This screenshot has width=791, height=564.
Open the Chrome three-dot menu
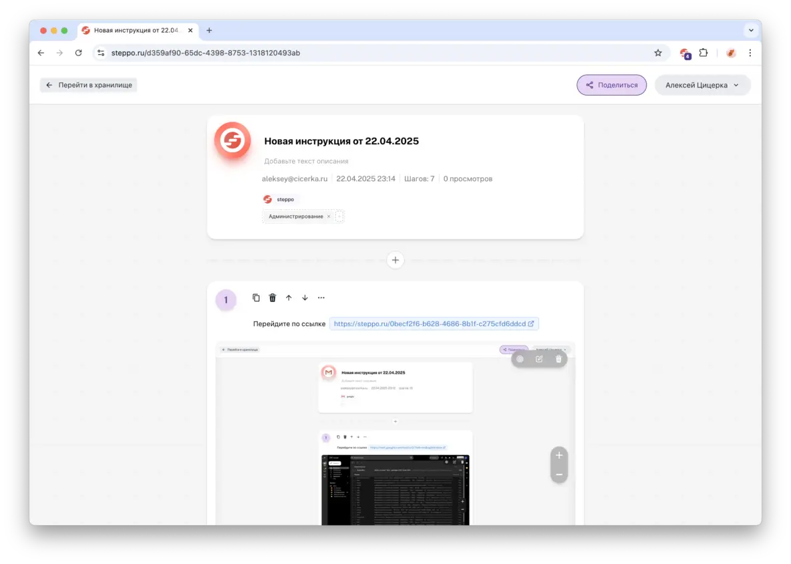(x=750, y=52)
